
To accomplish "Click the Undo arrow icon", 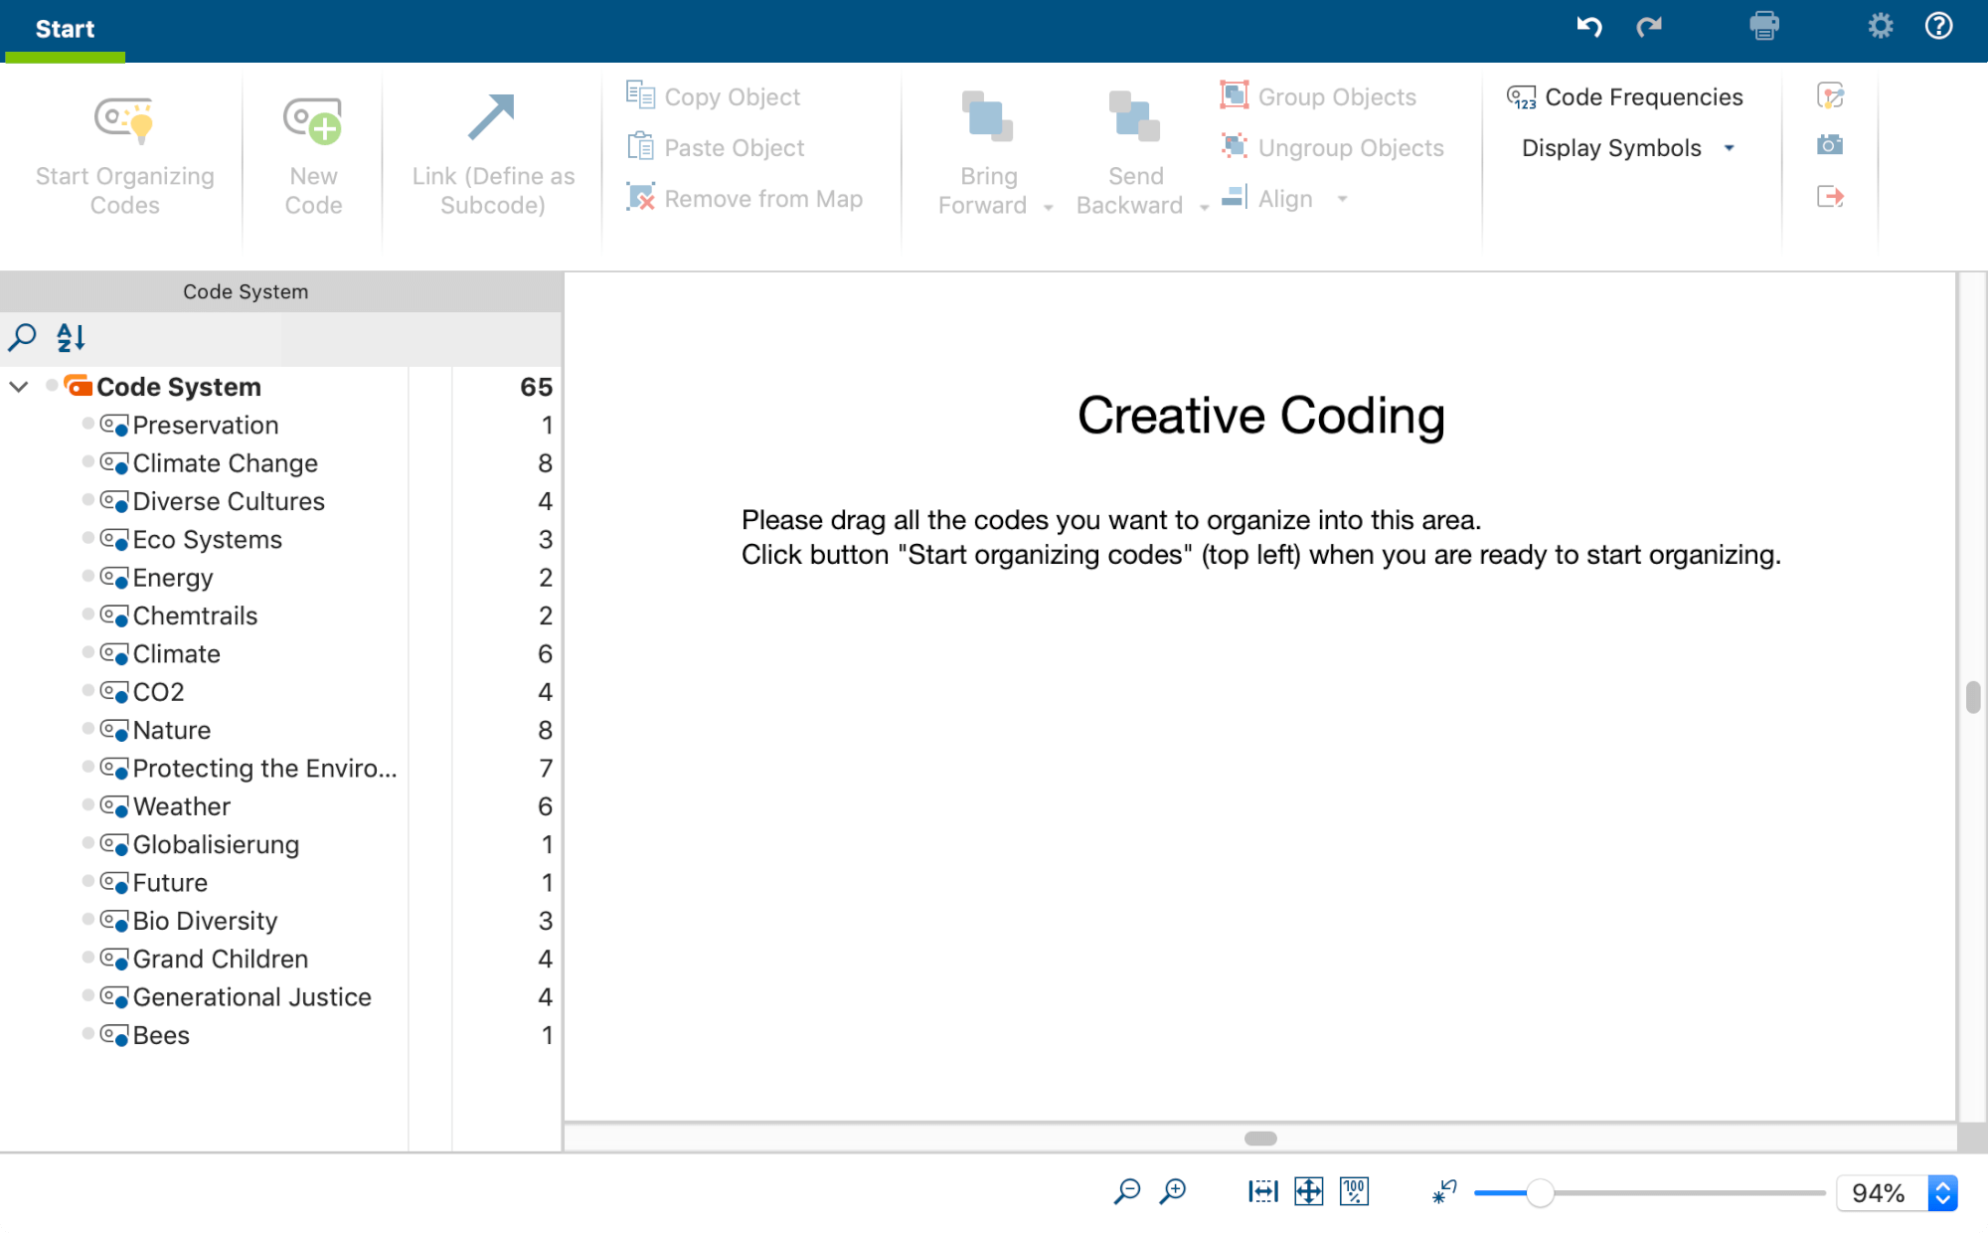I will (1589, 27).
